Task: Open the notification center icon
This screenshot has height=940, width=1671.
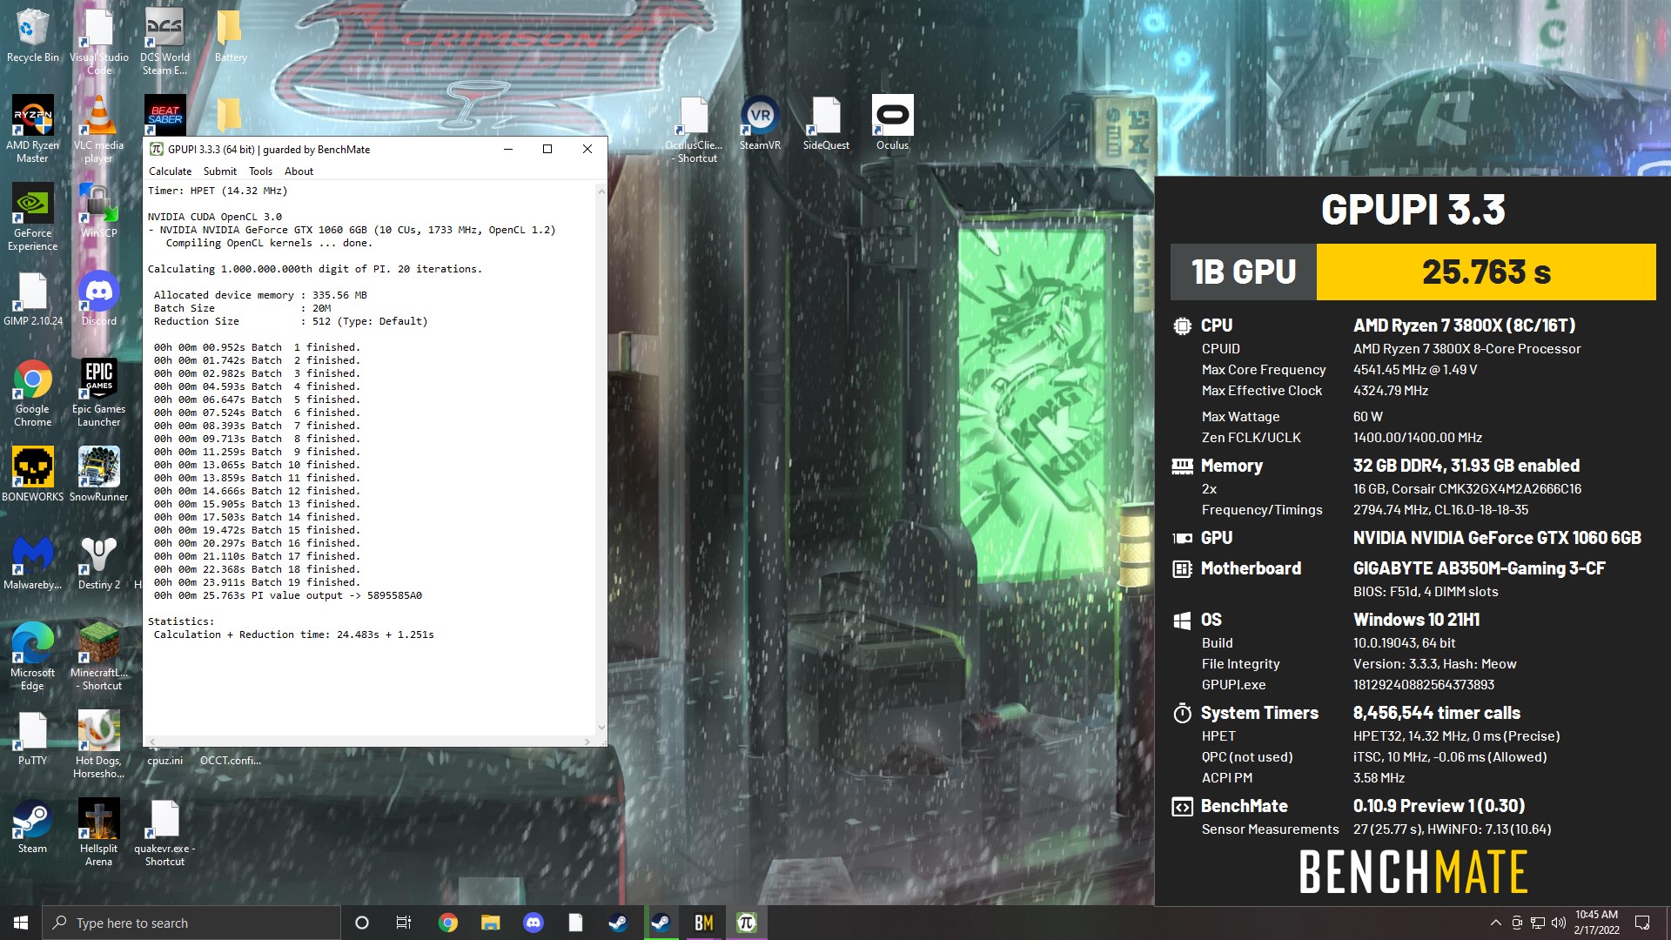Action: 1642,923
